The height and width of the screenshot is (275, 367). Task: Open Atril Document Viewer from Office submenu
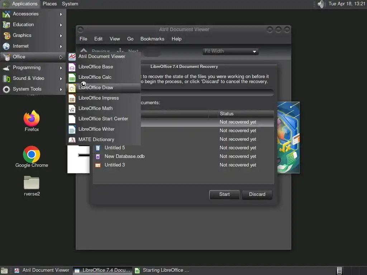104,56
